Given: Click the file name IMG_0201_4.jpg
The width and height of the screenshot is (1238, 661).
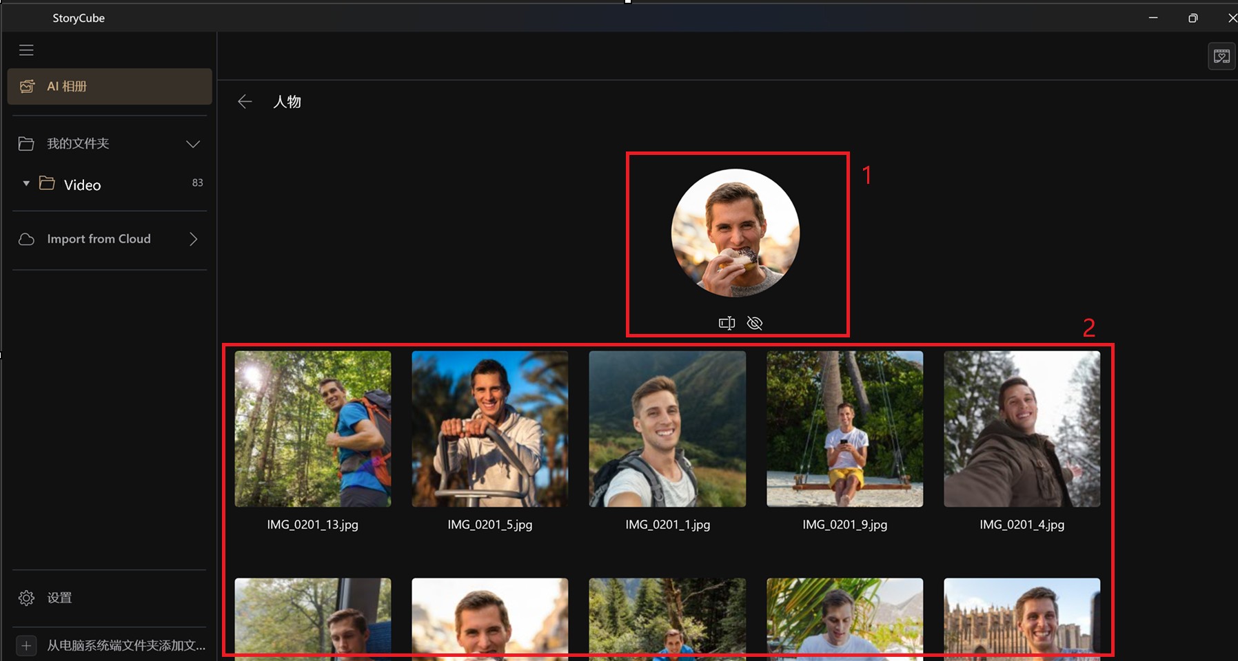Looking at the screenshot, I should click(1022, 525).
